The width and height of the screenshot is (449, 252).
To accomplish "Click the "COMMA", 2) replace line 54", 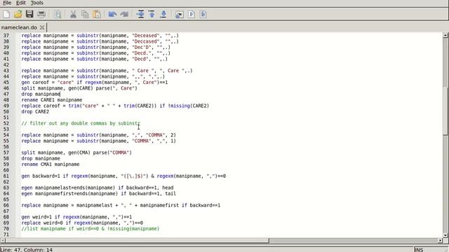I will pyautogui.click(x=98, y=135).
